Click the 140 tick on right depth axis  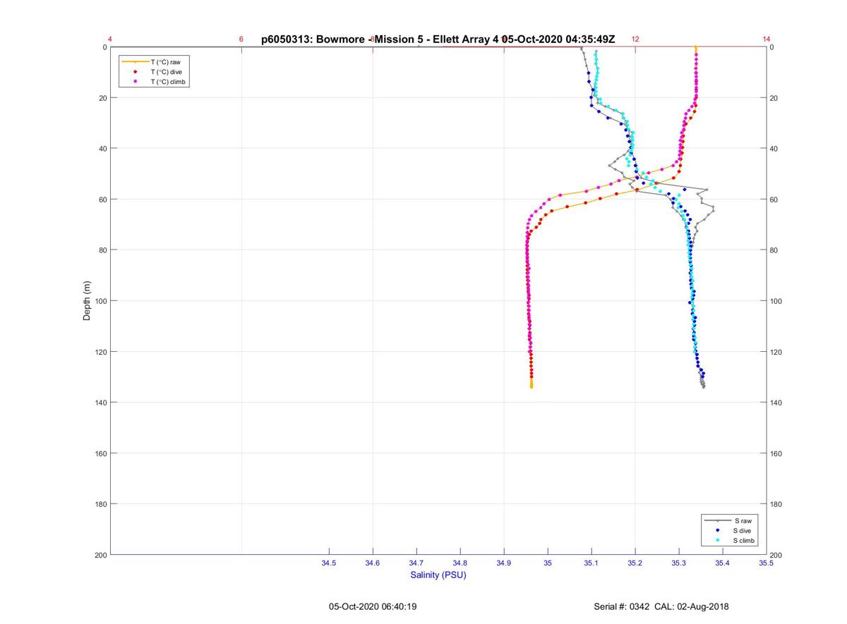pyautogui.click(x=776, y=403)
